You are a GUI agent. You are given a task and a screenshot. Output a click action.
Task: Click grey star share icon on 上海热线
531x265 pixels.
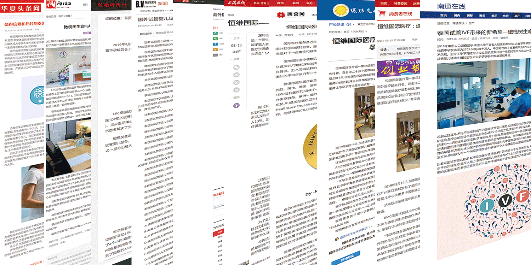click(x=236, y=90)
